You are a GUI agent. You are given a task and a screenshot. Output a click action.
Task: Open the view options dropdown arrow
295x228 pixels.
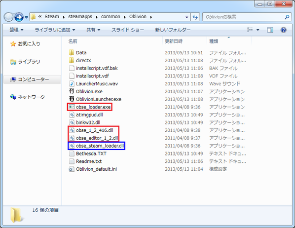[258, 30]
